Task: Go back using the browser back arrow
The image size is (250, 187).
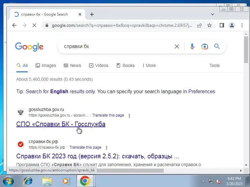Action: tap(14, 25)
